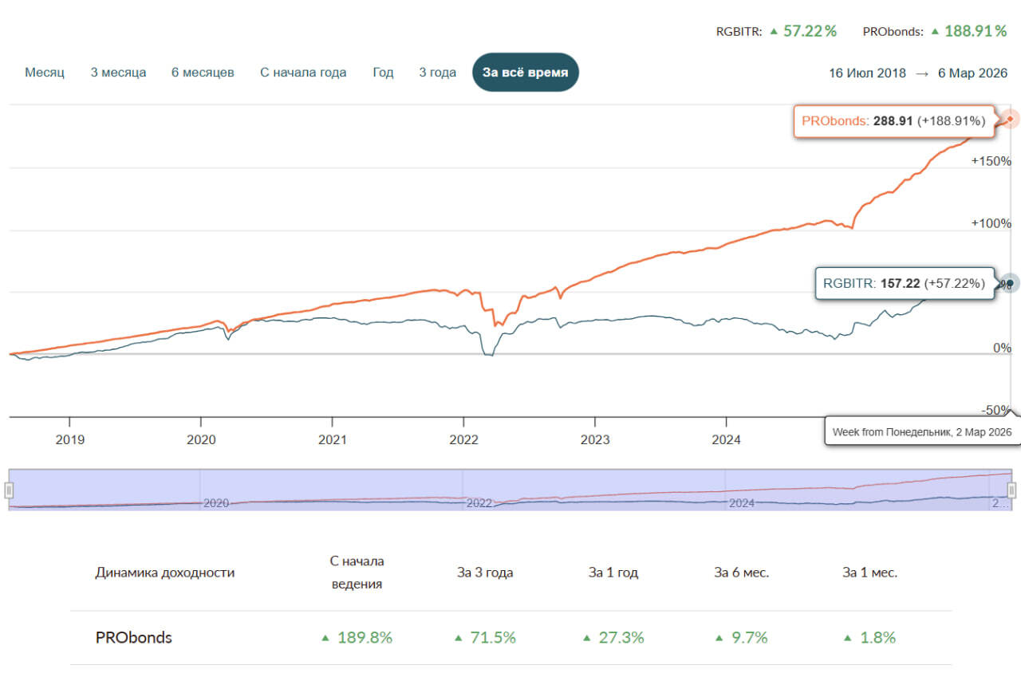Click the +100% y-axis label
Image resolution: width=1021 pixels, height=681 pixels.
(991, 222)
